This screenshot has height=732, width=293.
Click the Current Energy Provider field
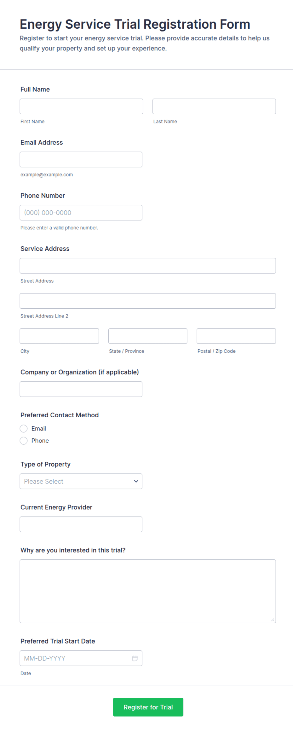(x=81, y=524)
